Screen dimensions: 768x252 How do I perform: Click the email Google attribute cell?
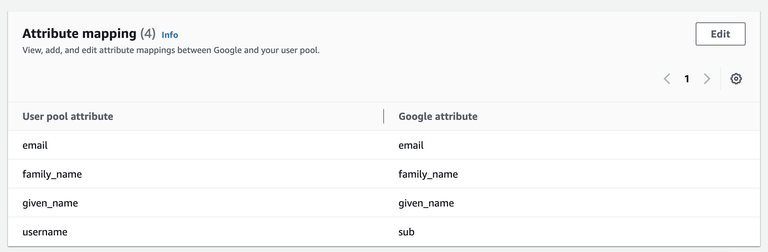tap(411, 145)
